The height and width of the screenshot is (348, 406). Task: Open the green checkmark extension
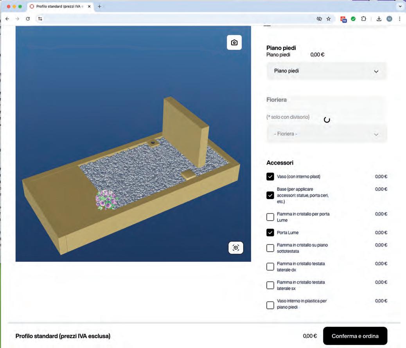(x=353, y=19)
